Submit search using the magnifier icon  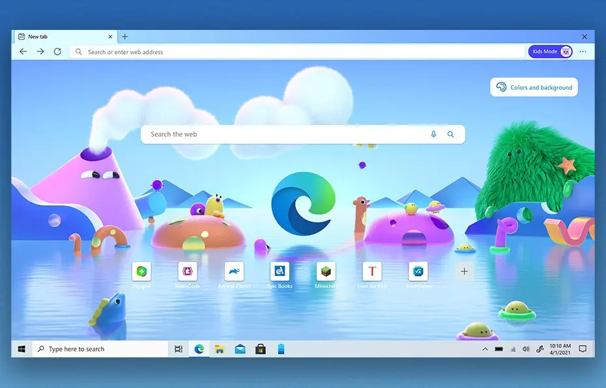tap(451, 134)
